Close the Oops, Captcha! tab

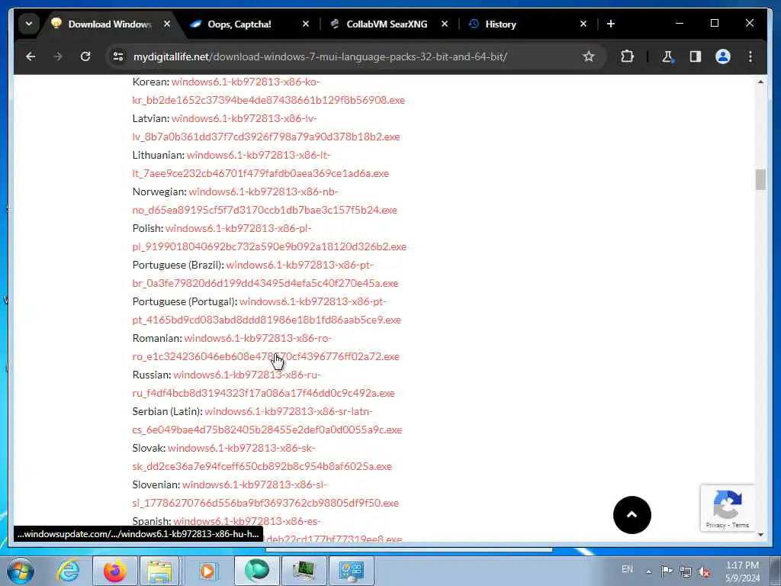pos(306,24)
